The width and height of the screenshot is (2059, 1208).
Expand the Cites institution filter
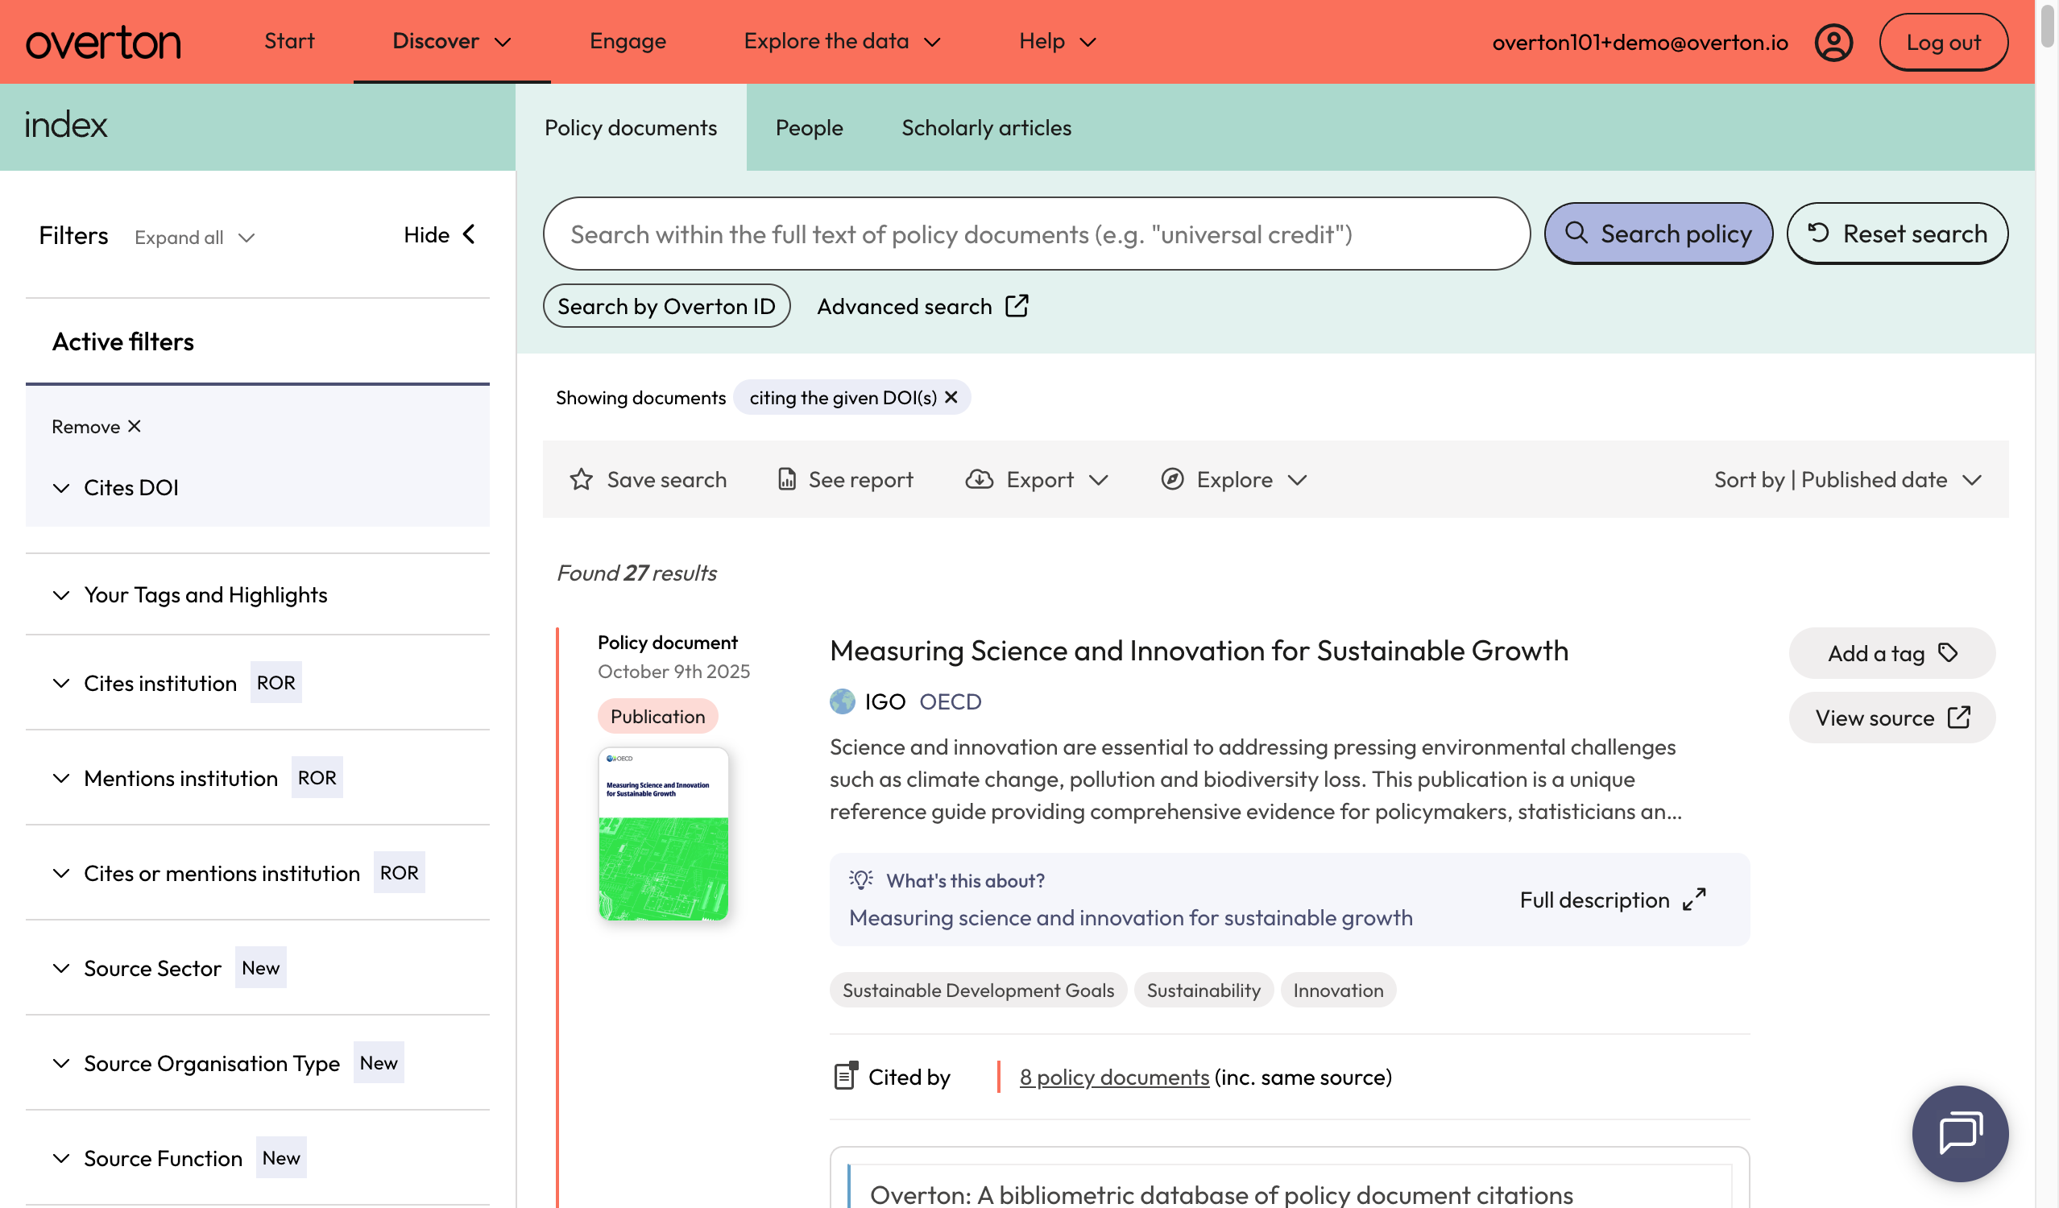145,683
